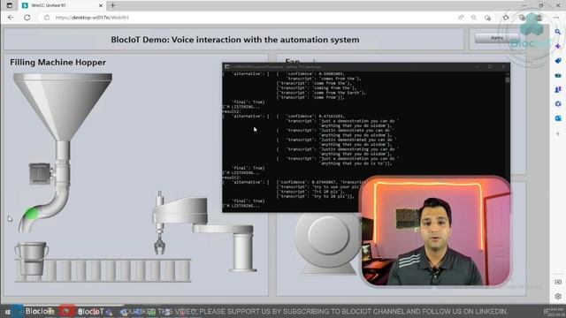
Task: Open the people Games sidebar icon
Action: pos(558,89)
